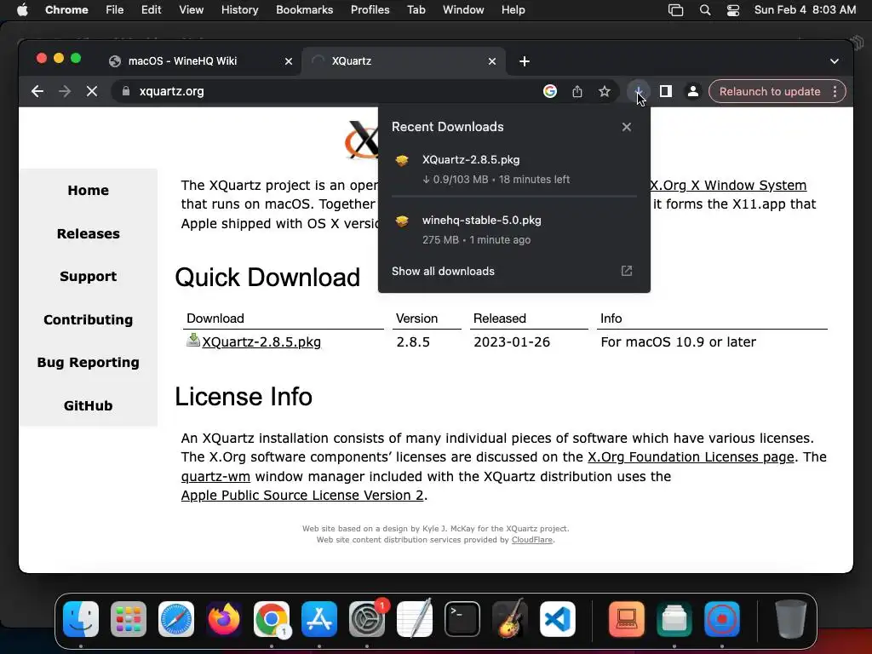Click the package icon beside XQuartz-2.8.5.pkg link

(x=193, y=340)
